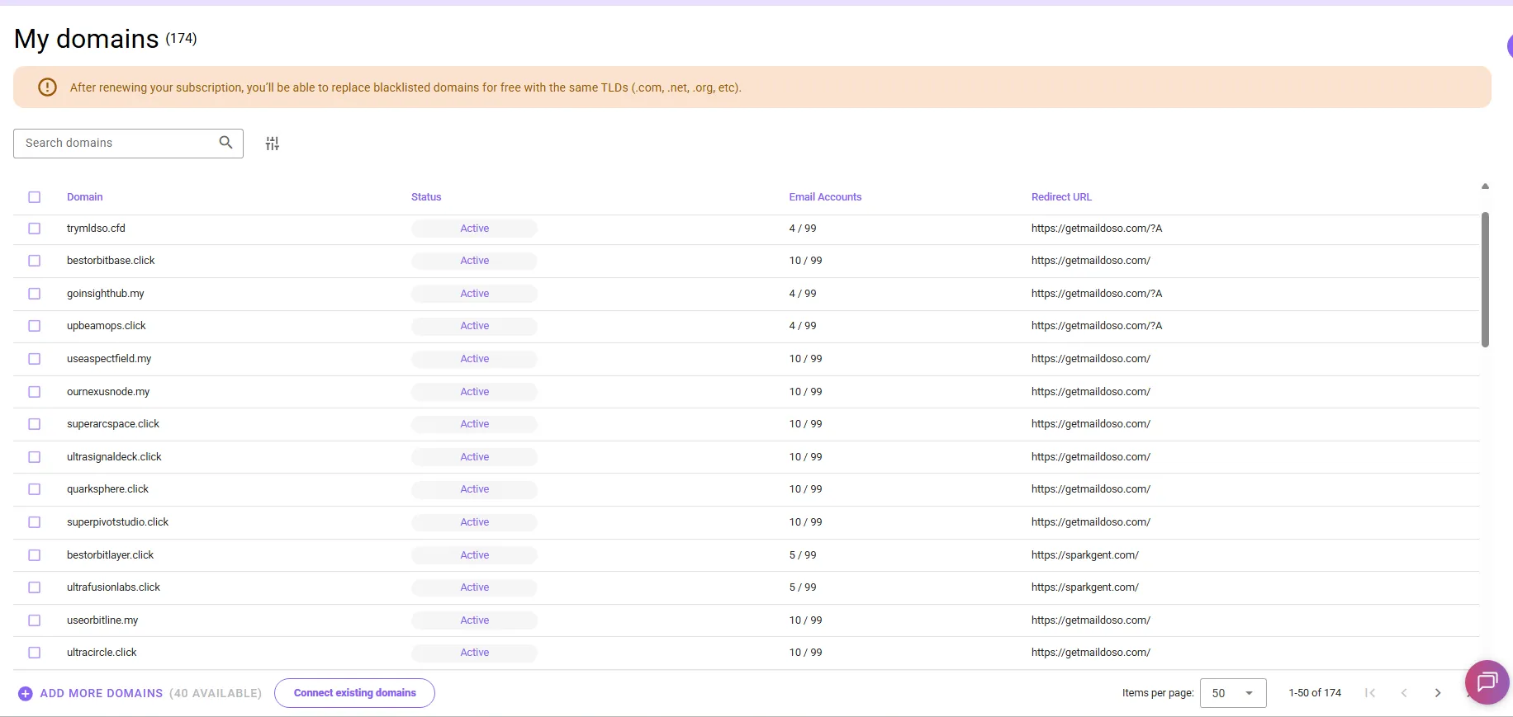This screenshot has width=1513, height=717.
Task: Click Connect existing domains button
Action: [x=354, y=693]
